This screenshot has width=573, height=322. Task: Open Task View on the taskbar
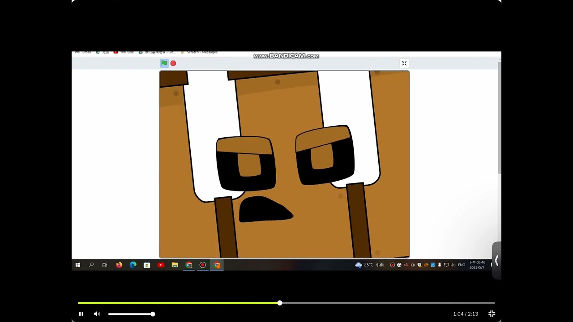[x=105, y=265]
